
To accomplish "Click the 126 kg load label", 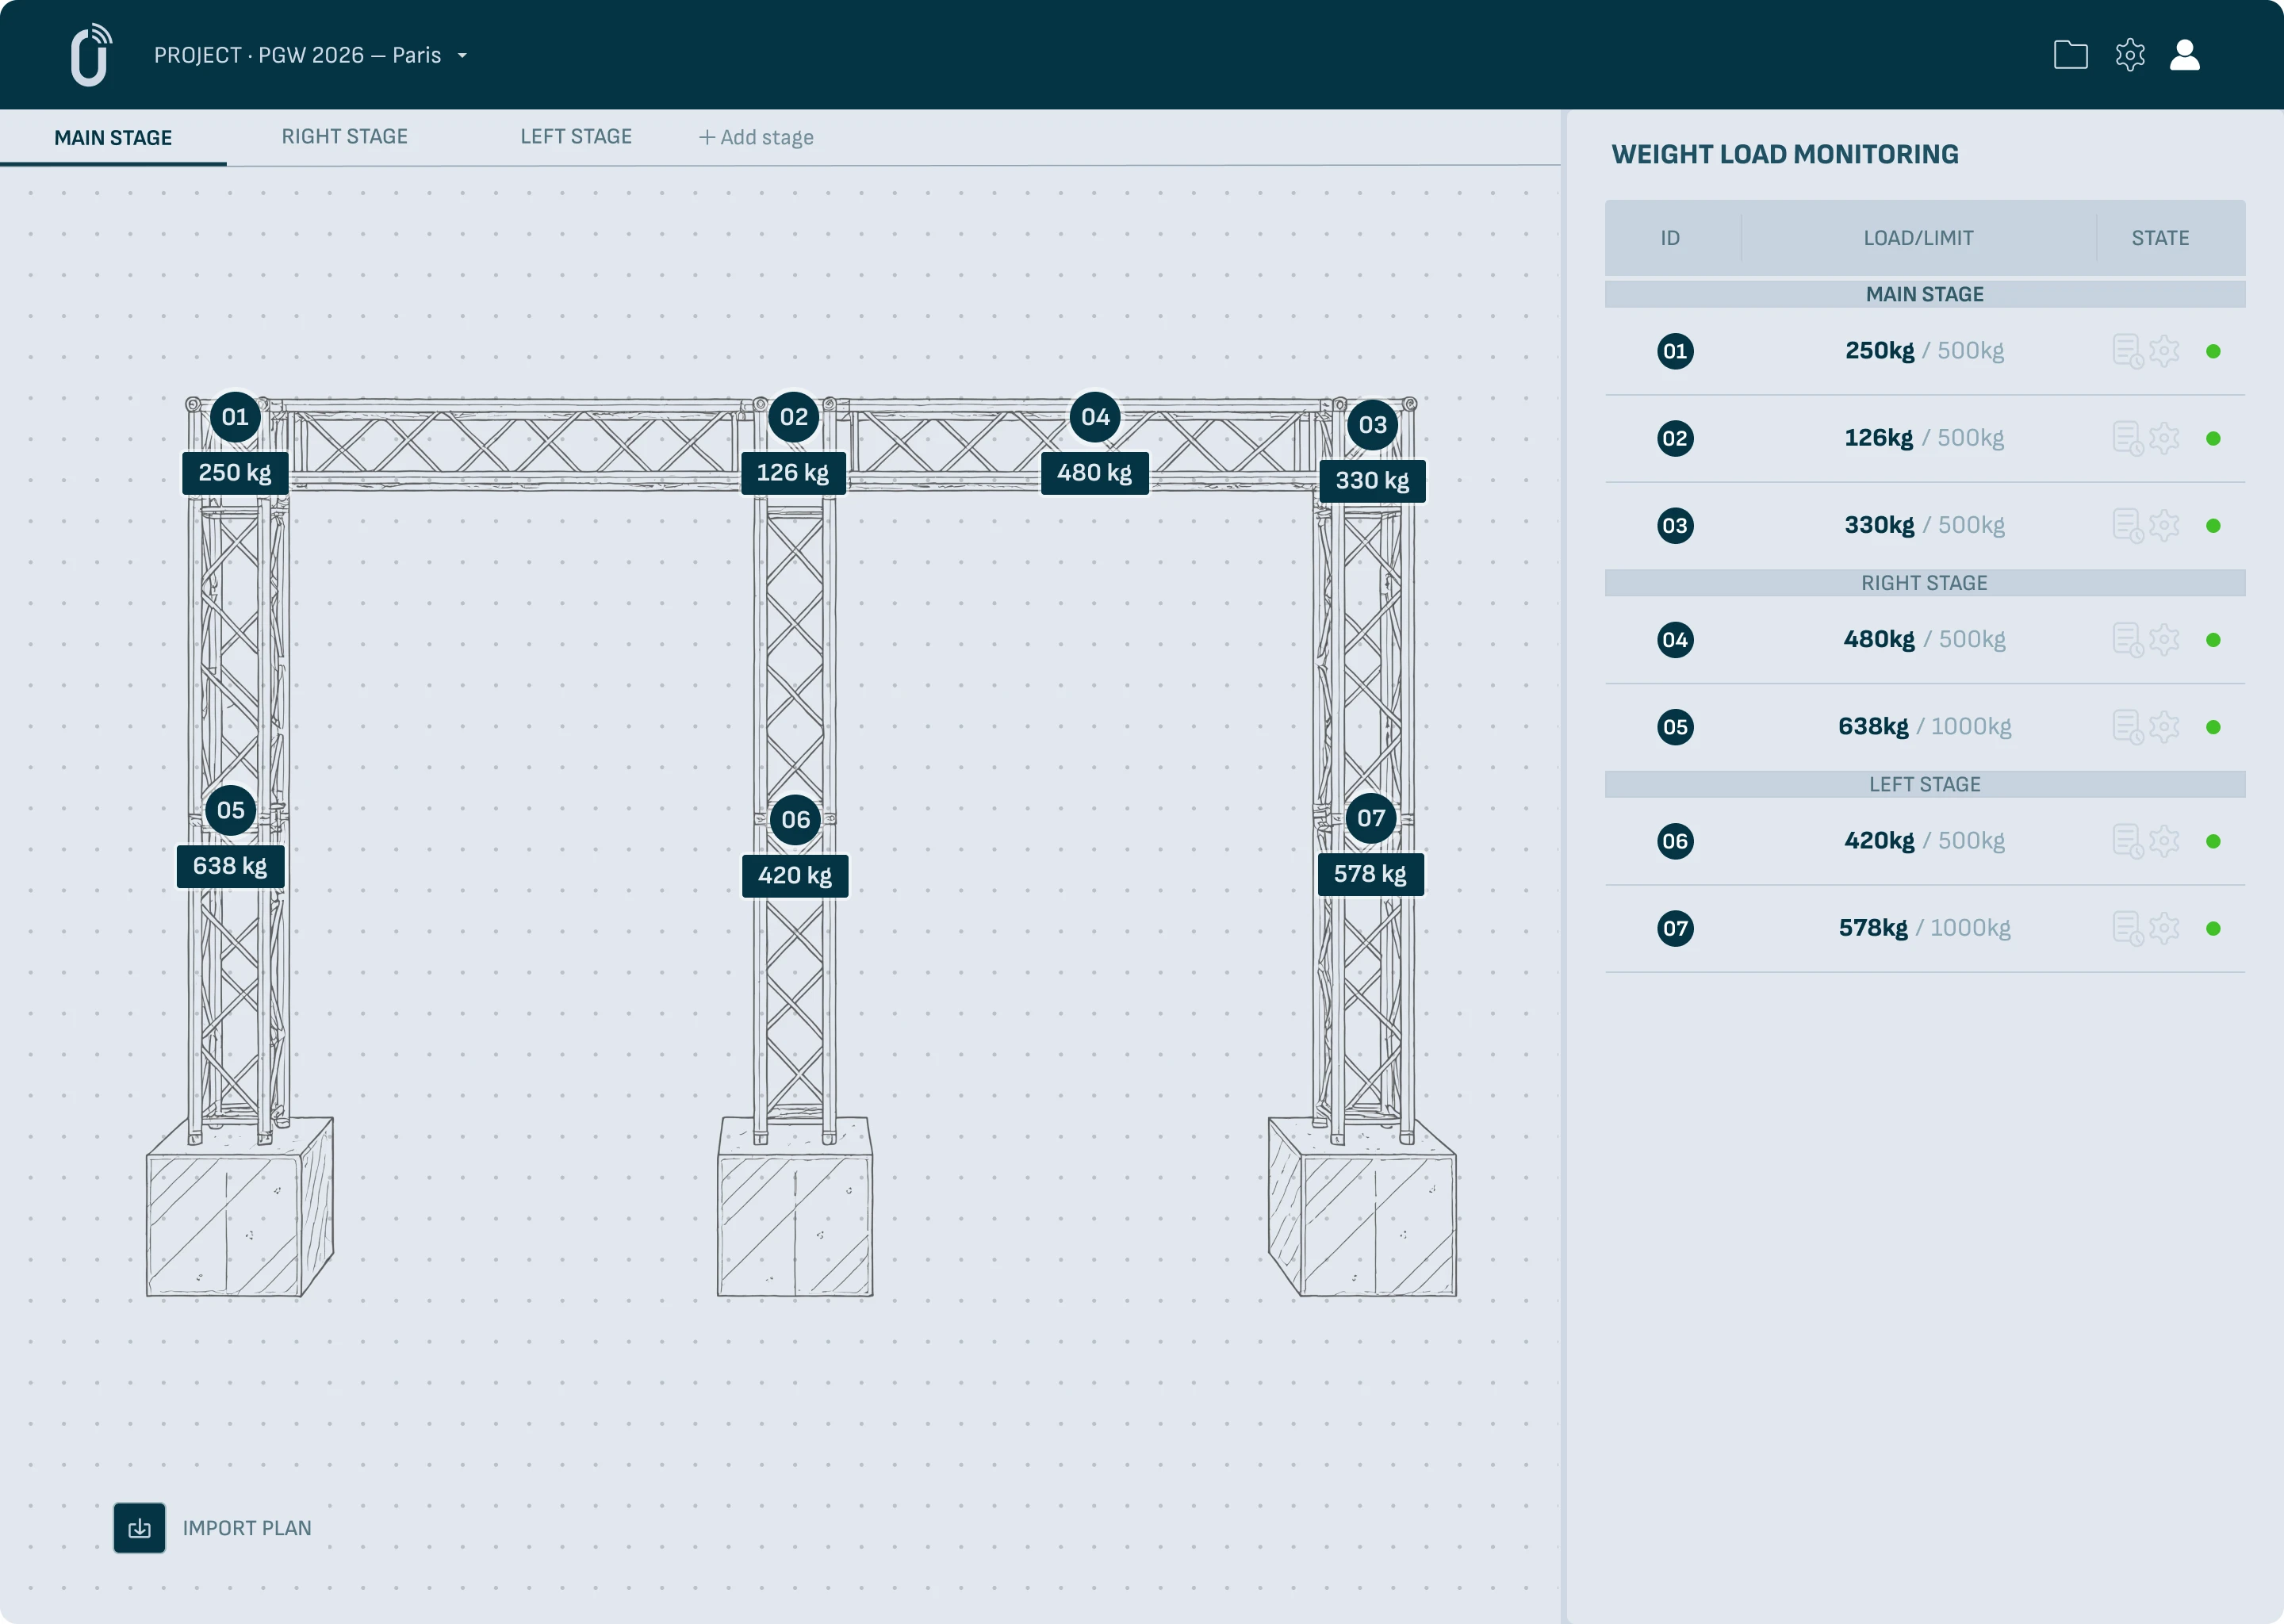I will [x=793, y=473].
